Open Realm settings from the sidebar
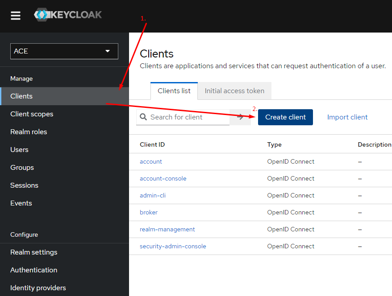Image resolution: width=392 pixels, height=296 pixels. [x=33, y=252]
